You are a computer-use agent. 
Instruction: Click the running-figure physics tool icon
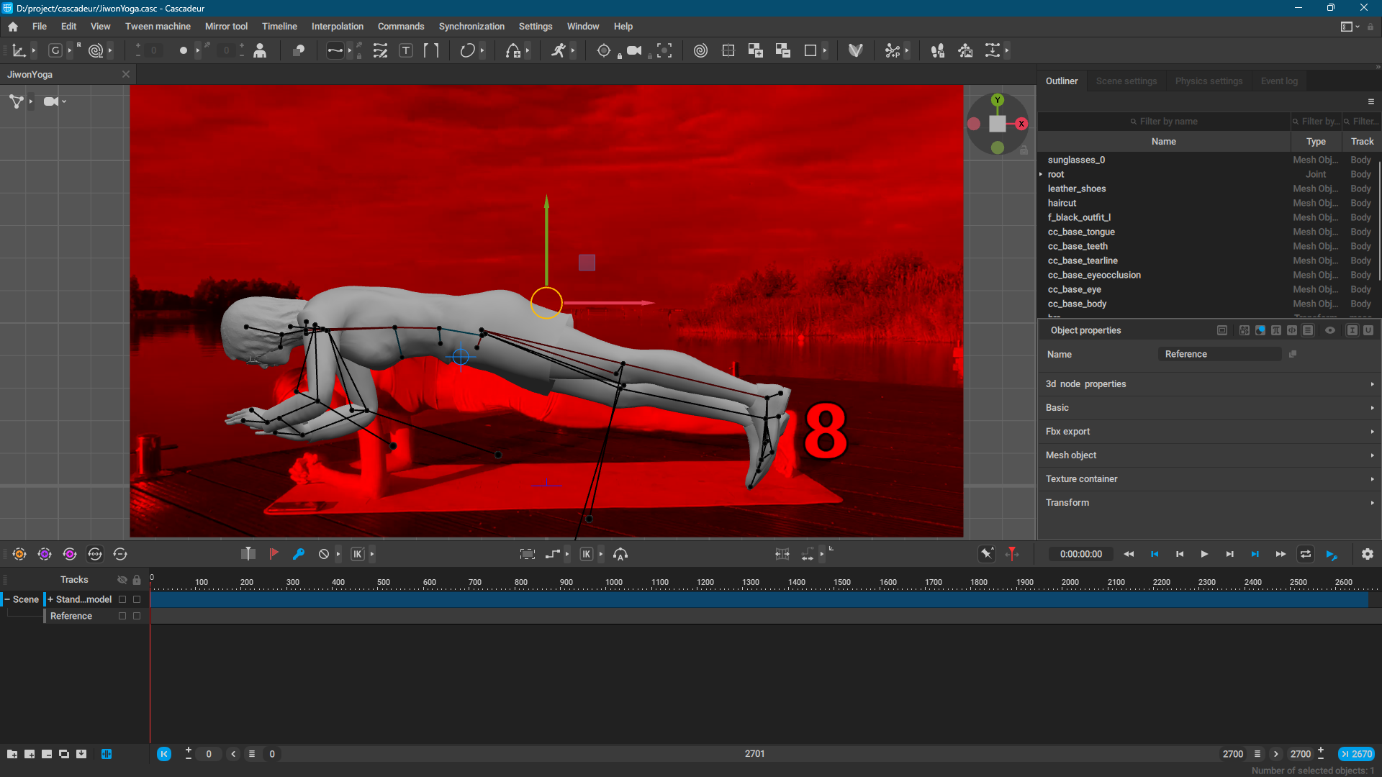[558, 50]
